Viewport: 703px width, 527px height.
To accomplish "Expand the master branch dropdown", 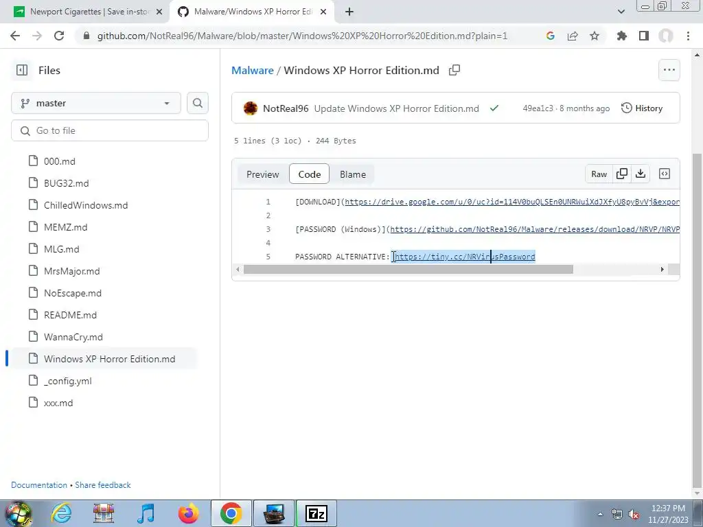I will [96, 103].
